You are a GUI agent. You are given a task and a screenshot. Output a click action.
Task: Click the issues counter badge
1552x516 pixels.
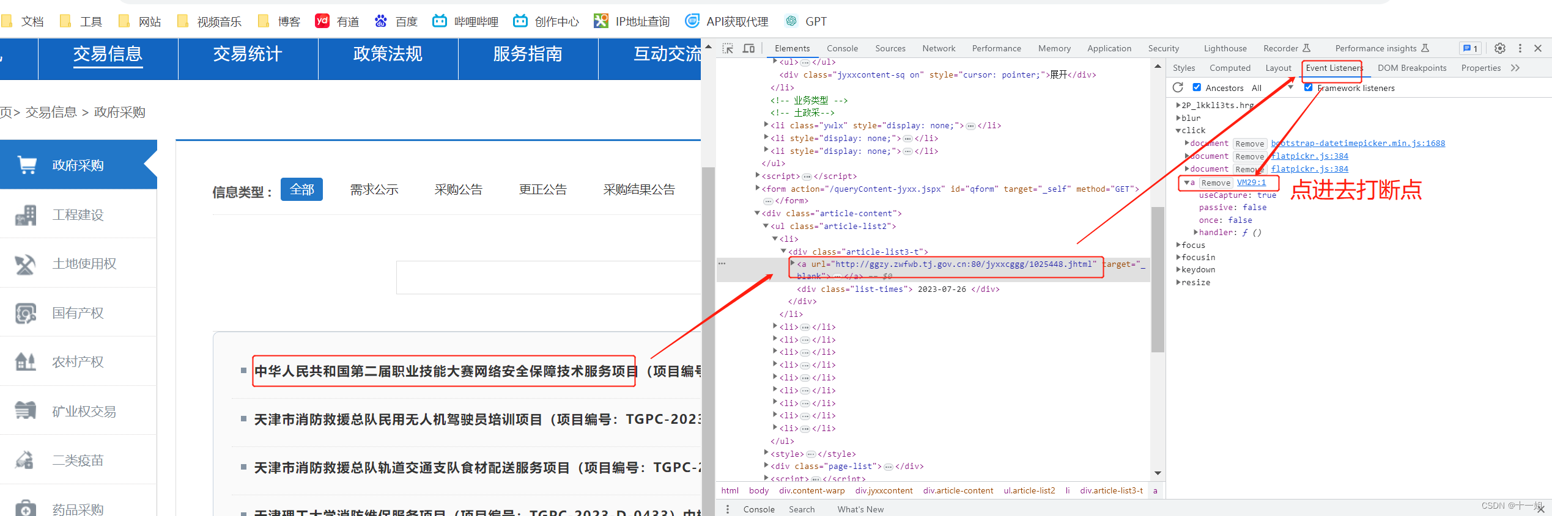click(x=1470, y=48)
